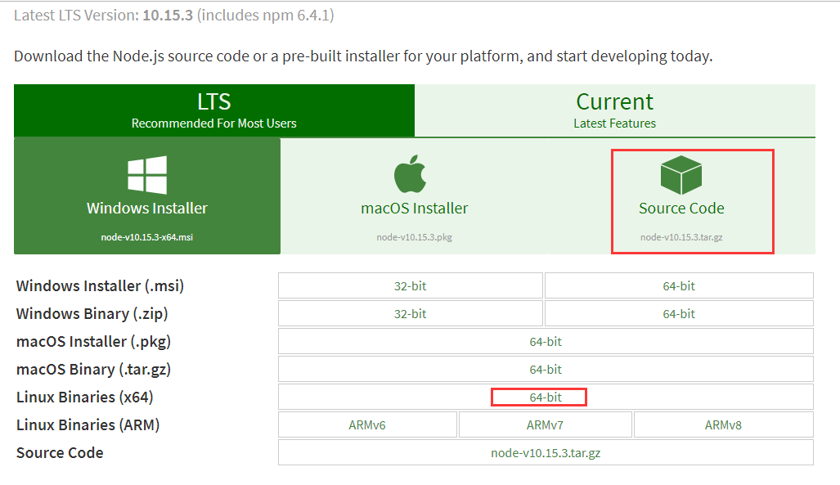Select the Windows Installer heading link
This screenshot has height=485, width=840.
147,208
